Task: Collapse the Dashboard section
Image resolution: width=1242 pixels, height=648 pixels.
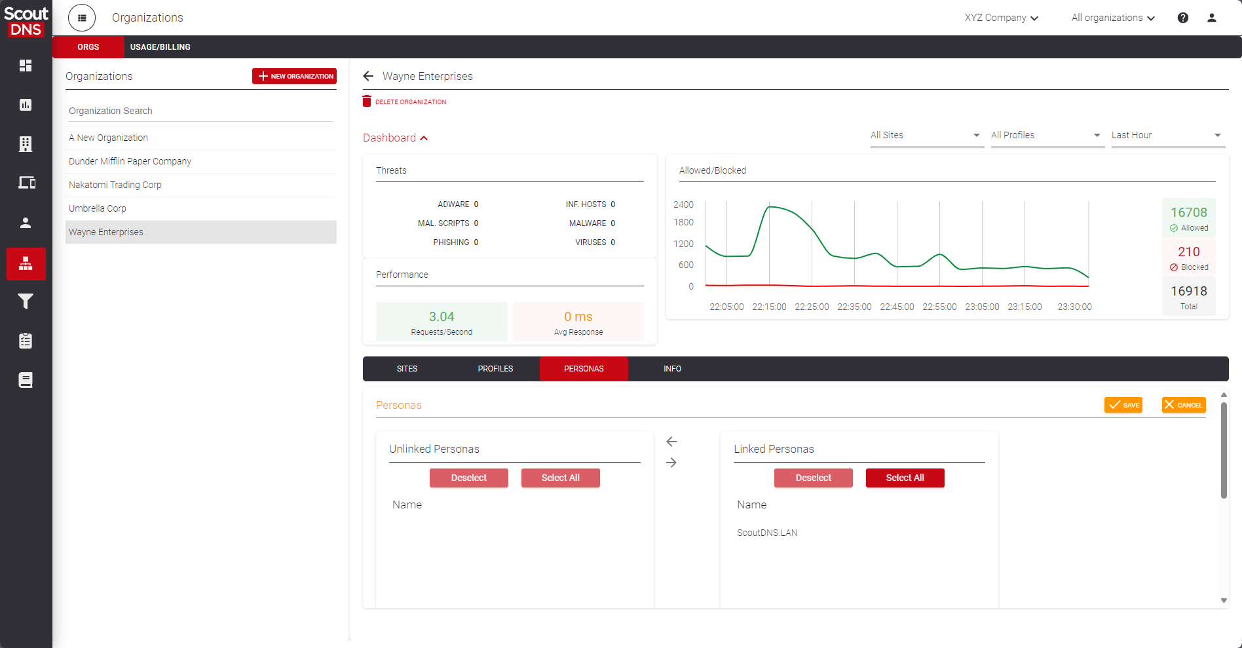Action: point(396,138)
